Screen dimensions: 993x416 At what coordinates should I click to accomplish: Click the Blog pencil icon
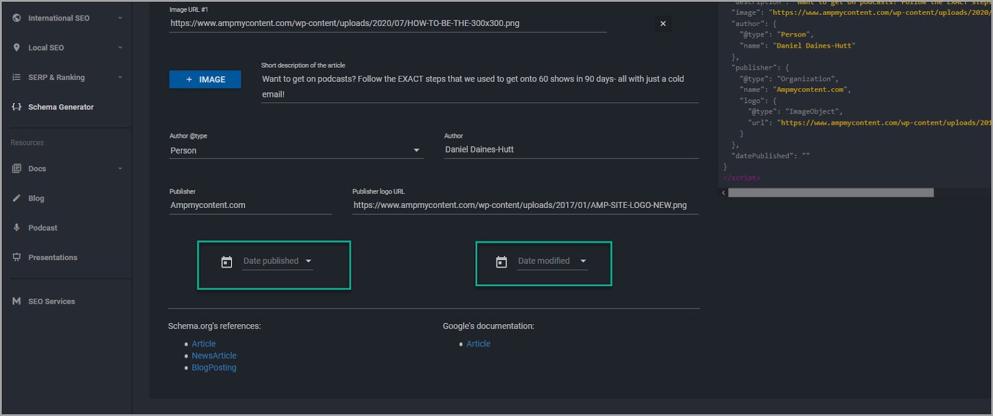[17, 198]
